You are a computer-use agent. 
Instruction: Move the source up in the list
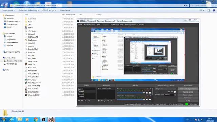(108, 101)
